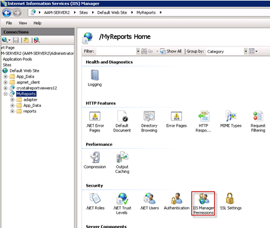
Task: Open the Group by Category dropdown
Action: tap(246, 51)
